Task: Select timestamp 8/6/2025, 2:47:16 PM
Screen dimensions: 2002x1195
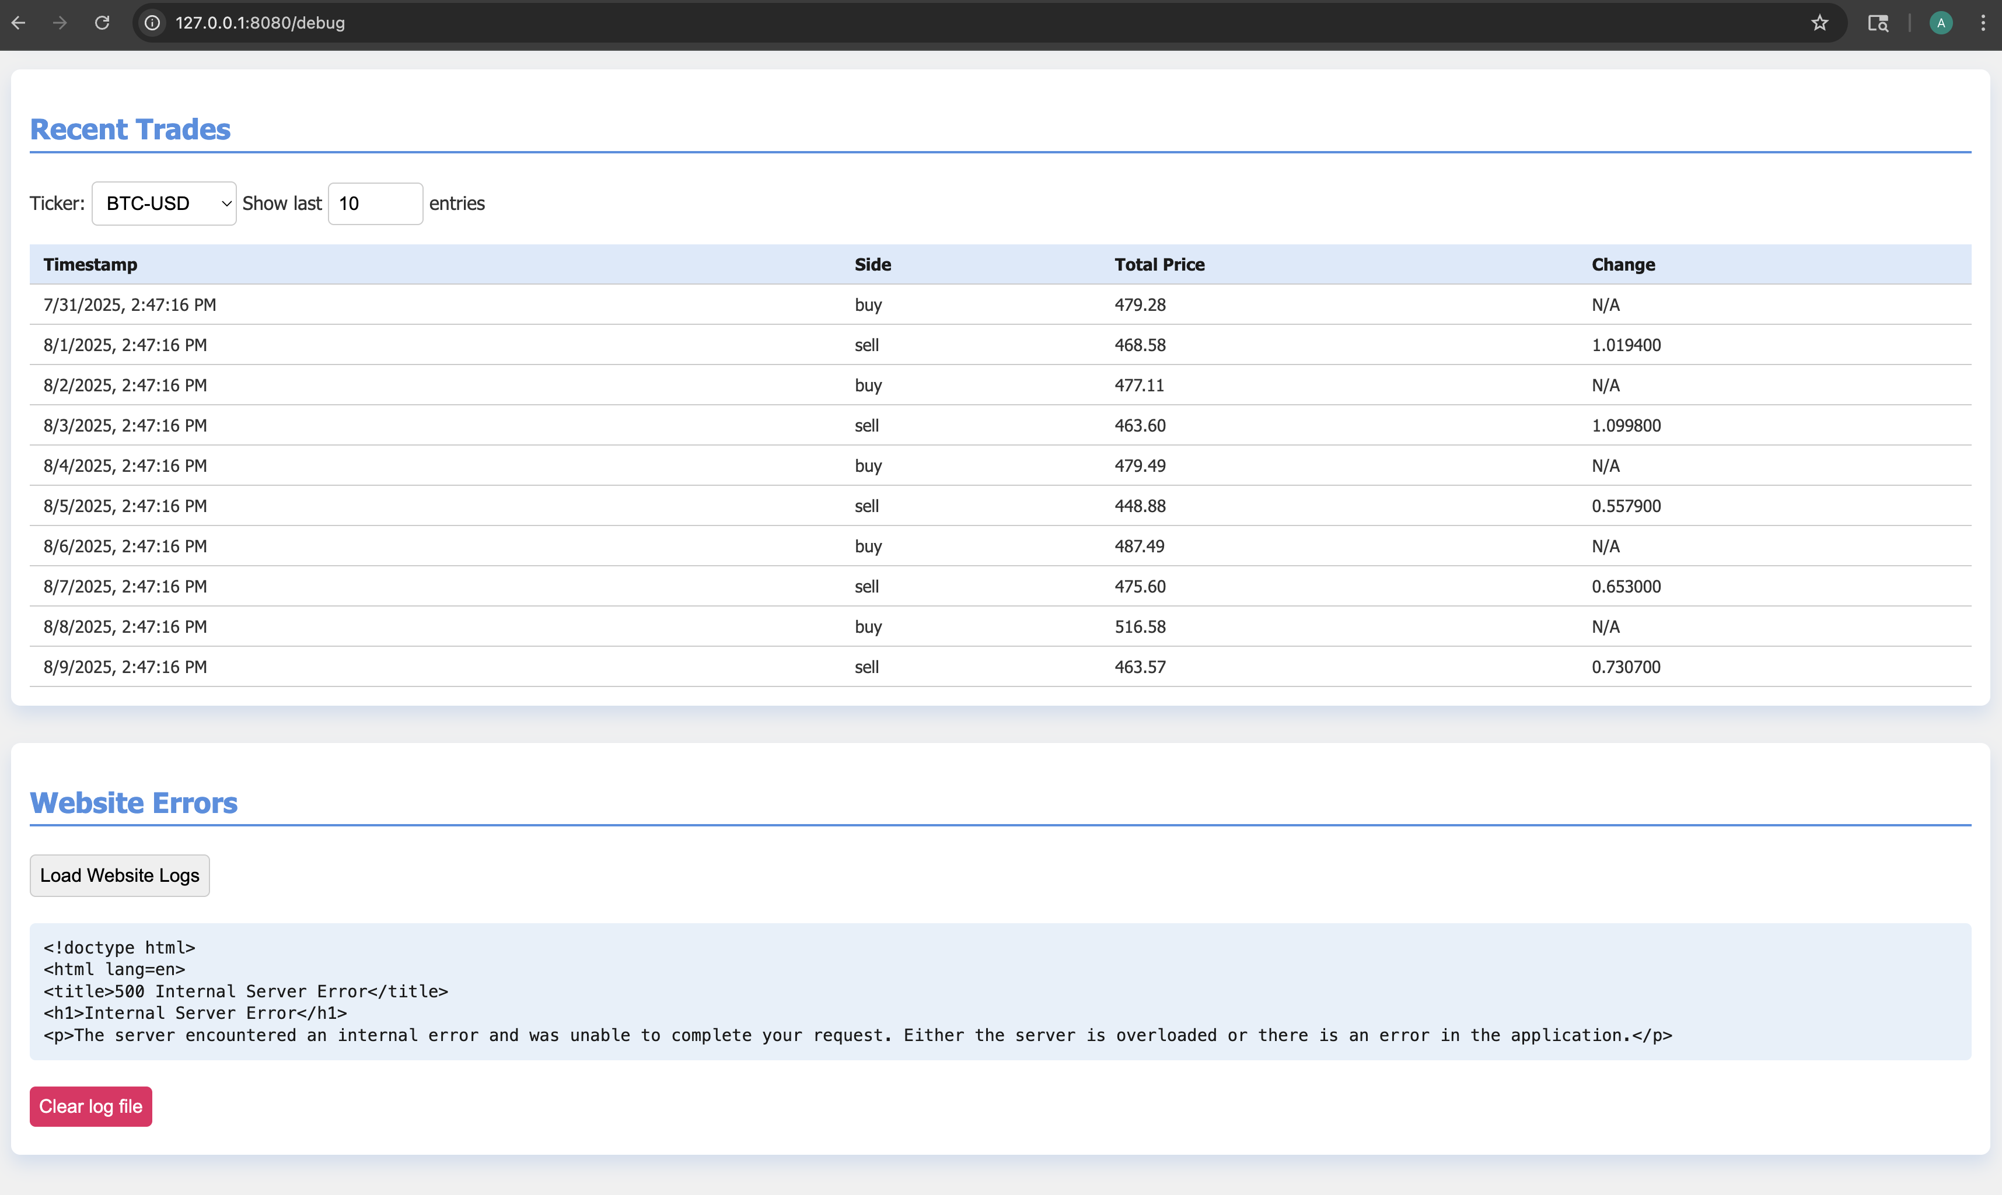Action: point(125,546)
